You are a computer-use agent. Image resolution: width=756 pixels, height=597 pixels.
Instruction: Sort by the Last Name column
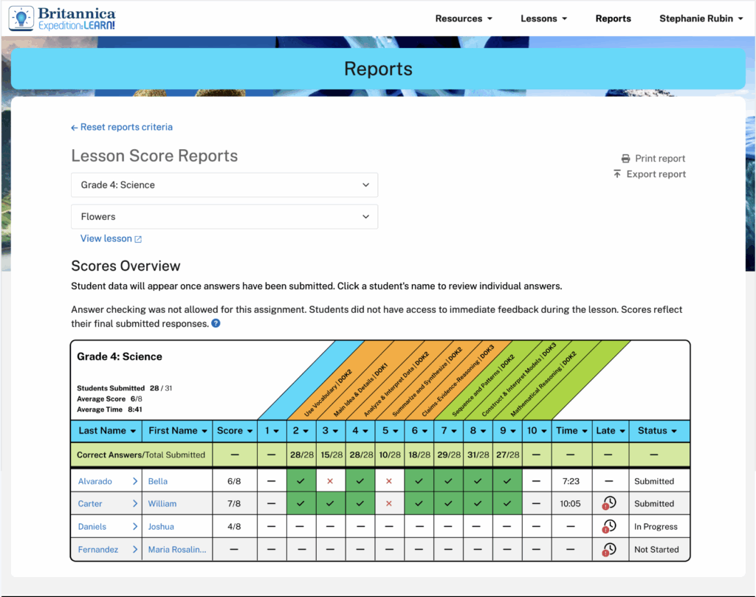(x=107, y=431)
